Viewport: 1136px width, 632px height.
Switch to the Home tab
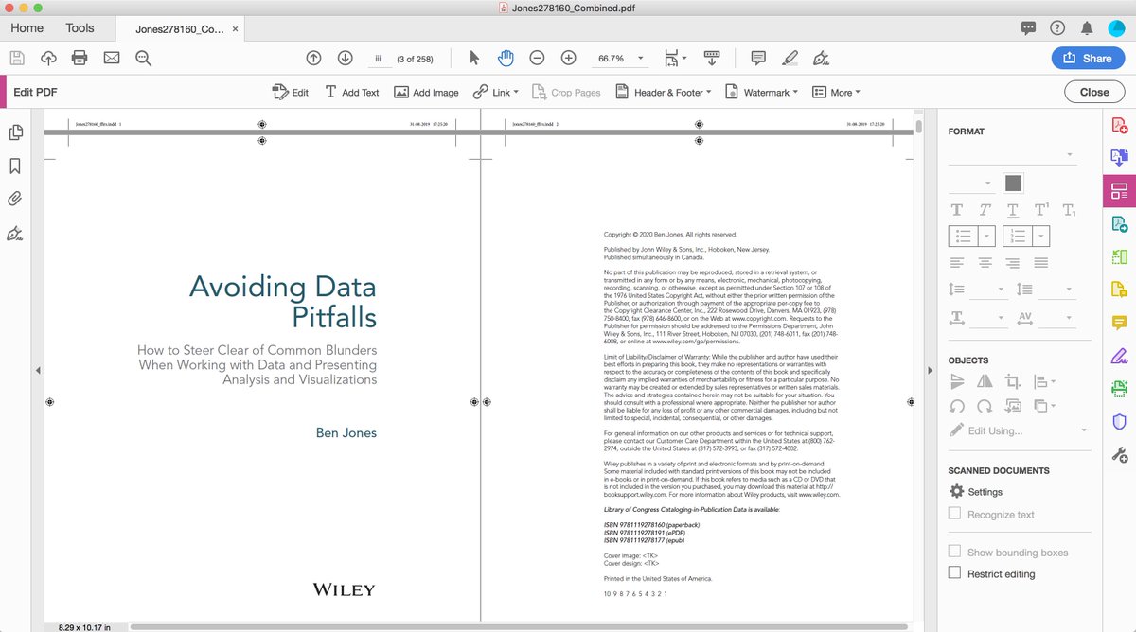pyautogui.click(x=27, y=28)
